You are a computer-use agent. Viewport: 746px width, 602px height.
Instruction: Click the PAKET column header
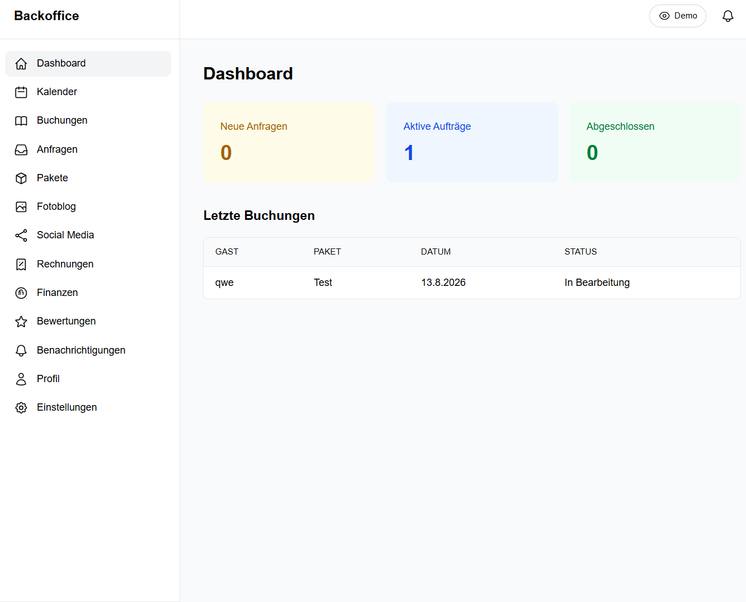coord(327,252)
